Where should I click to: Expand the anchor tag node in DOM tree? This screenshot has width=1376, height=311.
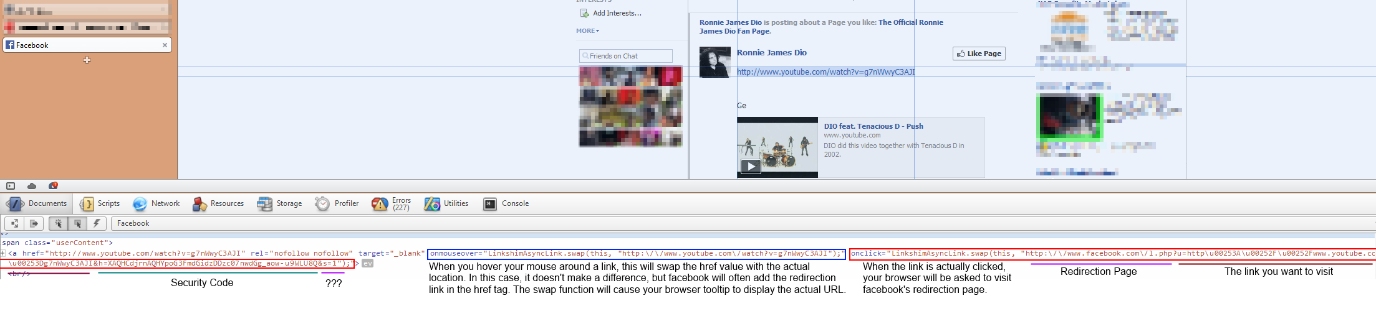pos(3,253)
